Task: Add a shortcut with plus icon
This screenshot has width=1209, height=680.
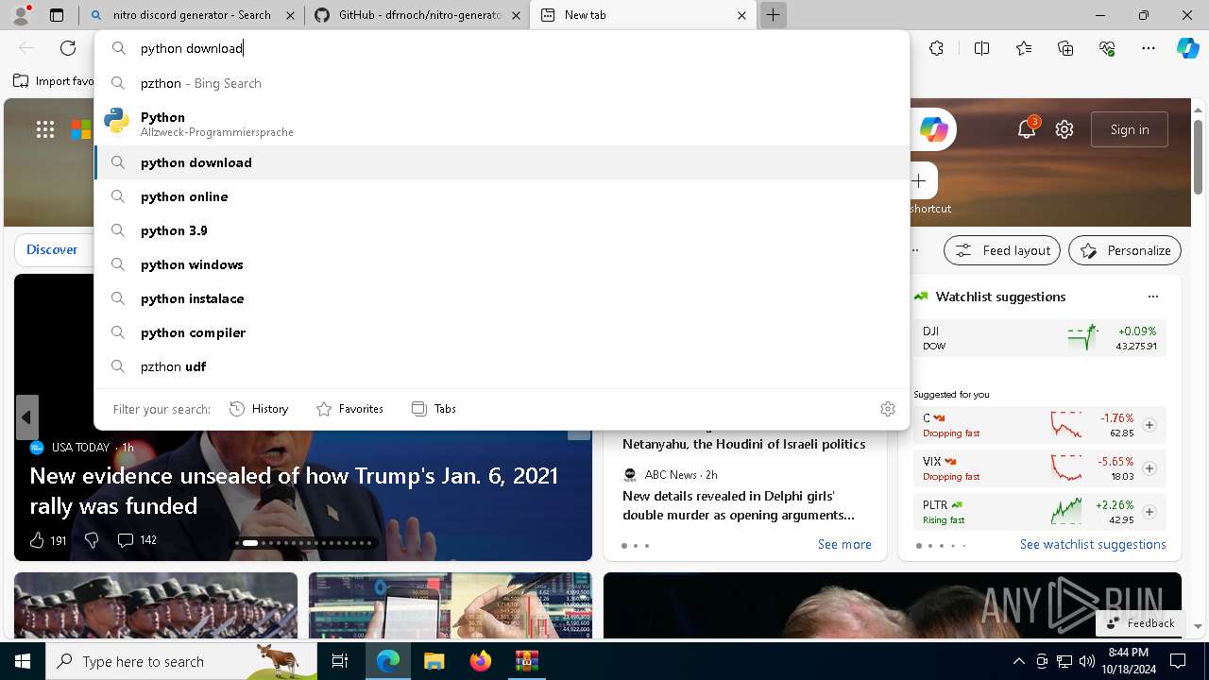Action: tap(919, 180)
